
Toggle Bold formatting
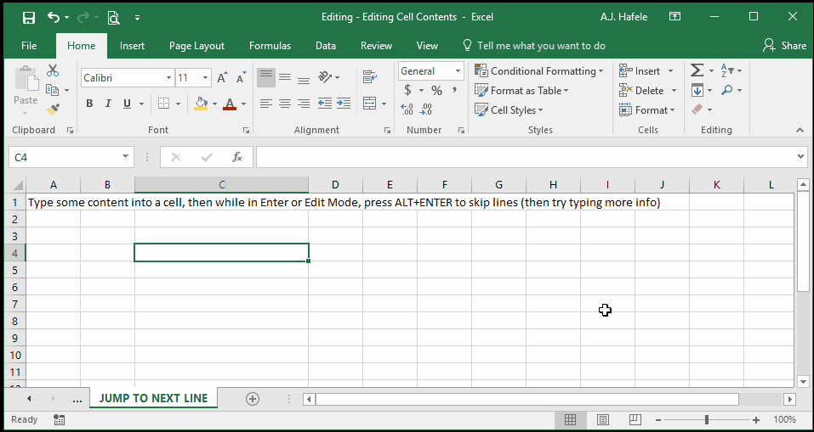pos(89,104)
